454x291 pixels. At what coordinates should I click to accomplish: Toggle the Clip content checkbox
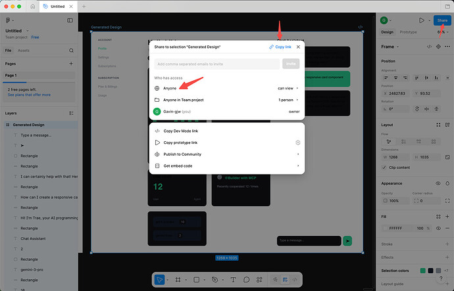(x=385, y=167)
